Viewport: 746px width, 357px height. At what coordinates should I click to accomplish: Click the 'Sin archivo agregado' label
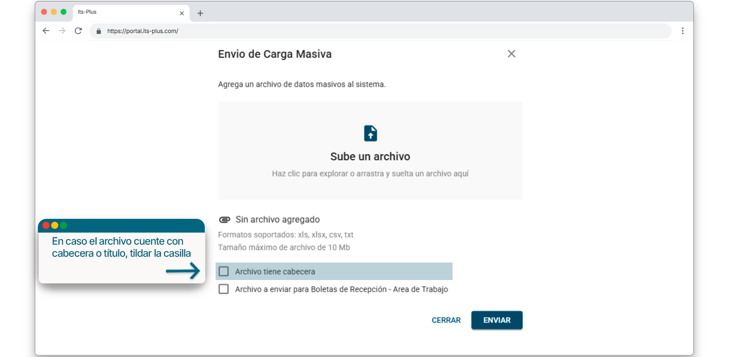(x=278, y=220)
